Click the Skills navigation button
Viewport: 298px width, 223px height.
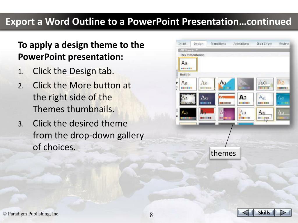point(264,213)
